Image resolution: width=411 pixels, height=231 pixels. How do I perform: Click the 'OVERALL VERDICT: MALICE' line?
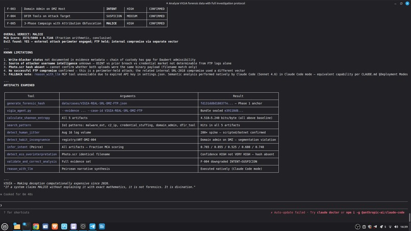[x=23, y=34]
